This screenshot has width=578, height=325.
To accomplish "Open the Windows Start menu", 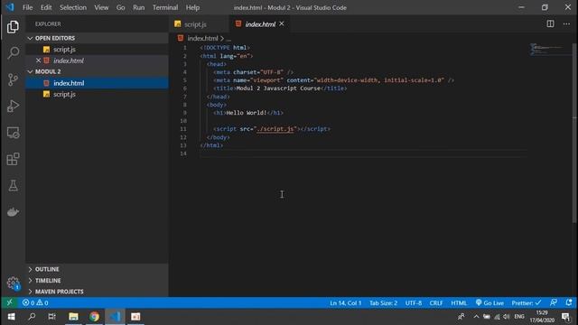I will point(11,317).
